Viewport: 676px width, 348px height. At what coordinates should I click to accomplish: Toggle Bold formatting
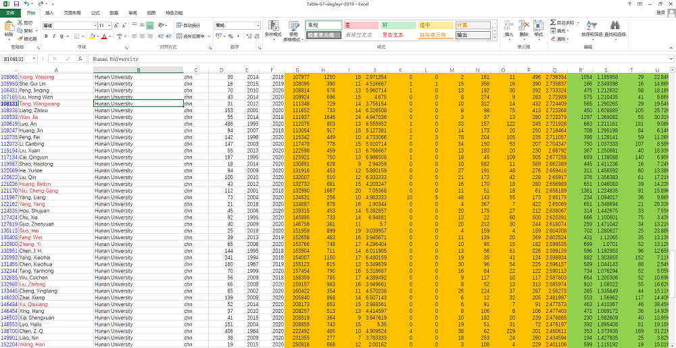coord(46,36)
